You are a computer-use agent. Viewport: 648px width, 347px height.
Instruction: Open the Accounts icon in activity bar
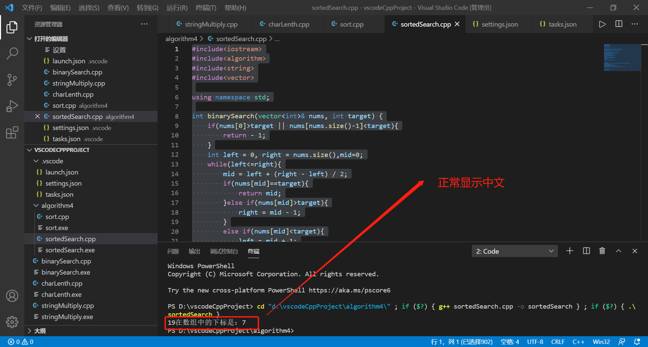[x=12, y=296]
